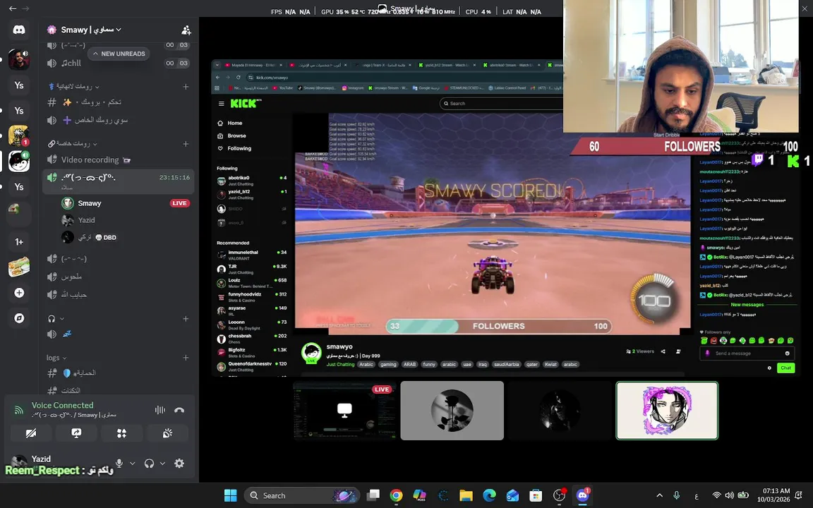
Task: Join the zzz sleeping voice channel
Action: coord(119,334)
